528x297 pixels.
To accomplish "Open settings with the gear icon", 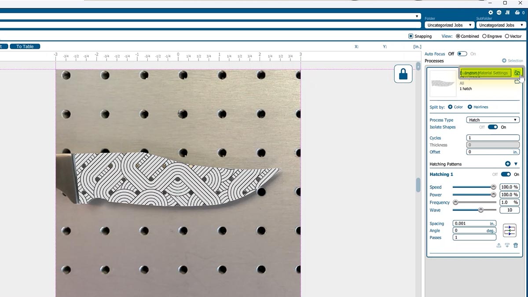I will (491, 13).
